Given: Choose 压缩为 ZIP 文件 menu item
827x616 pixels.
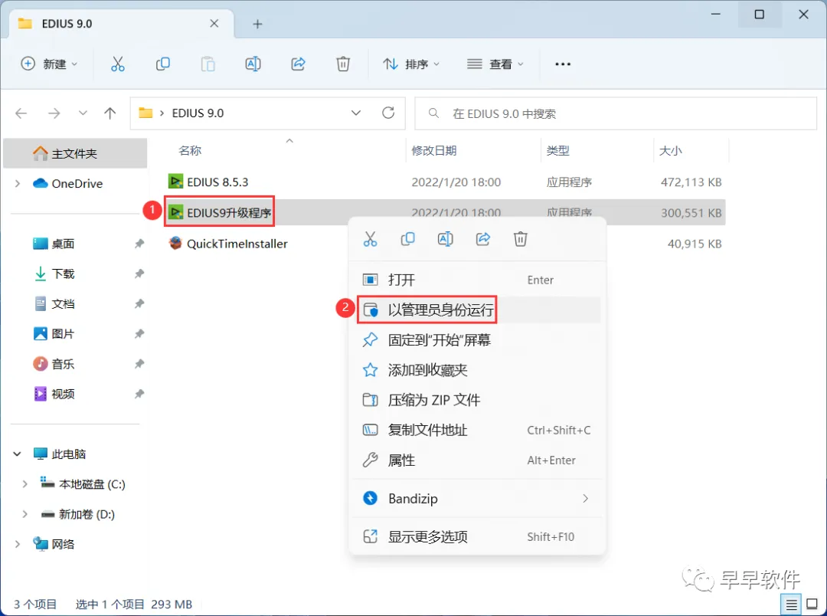Looking at the screenshot, I should click(477, 400).
